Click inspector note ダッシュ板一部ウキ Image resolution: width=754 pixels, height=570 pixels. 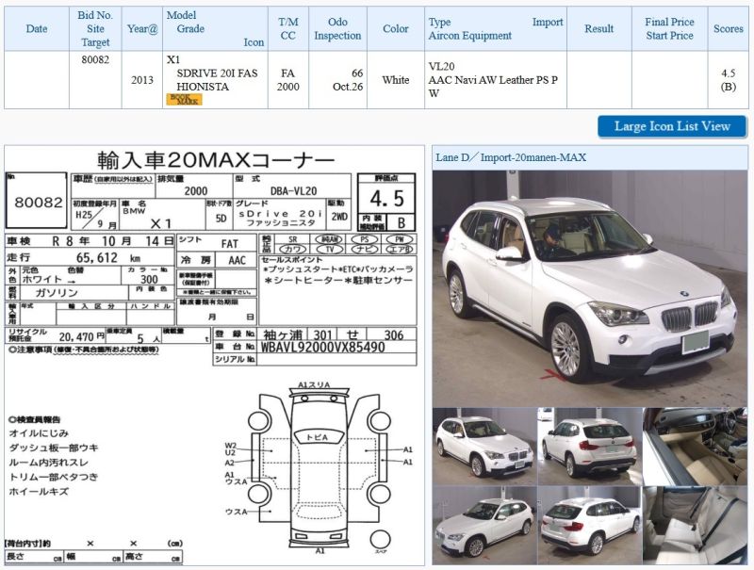click(54, 448)
